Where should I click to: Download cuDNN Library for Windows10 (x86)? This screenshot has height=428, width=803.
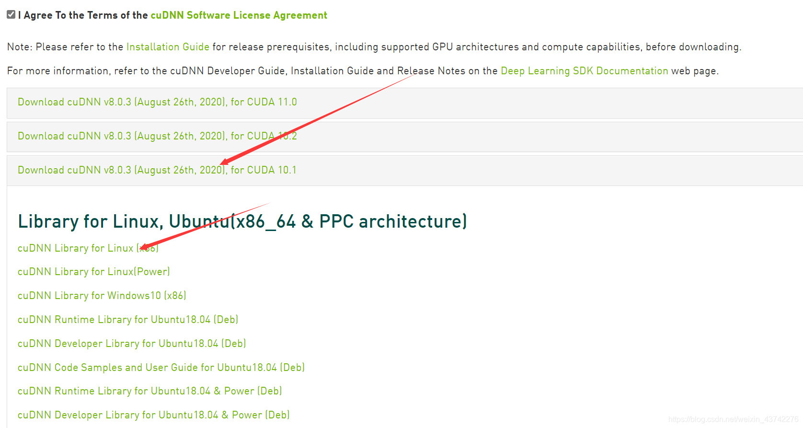[x=102, y=296]
